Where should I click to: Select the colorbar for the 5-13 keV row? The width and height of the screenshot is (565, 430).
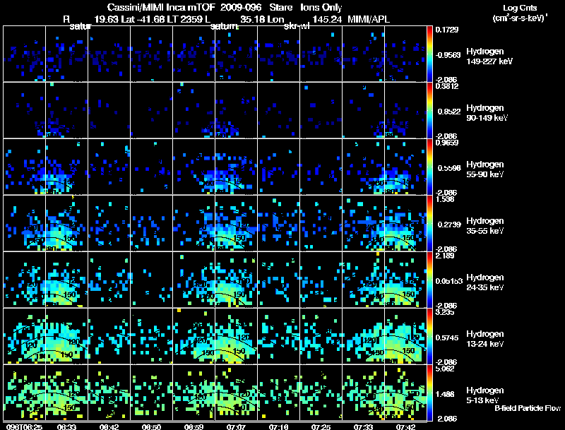pos(429,393)
